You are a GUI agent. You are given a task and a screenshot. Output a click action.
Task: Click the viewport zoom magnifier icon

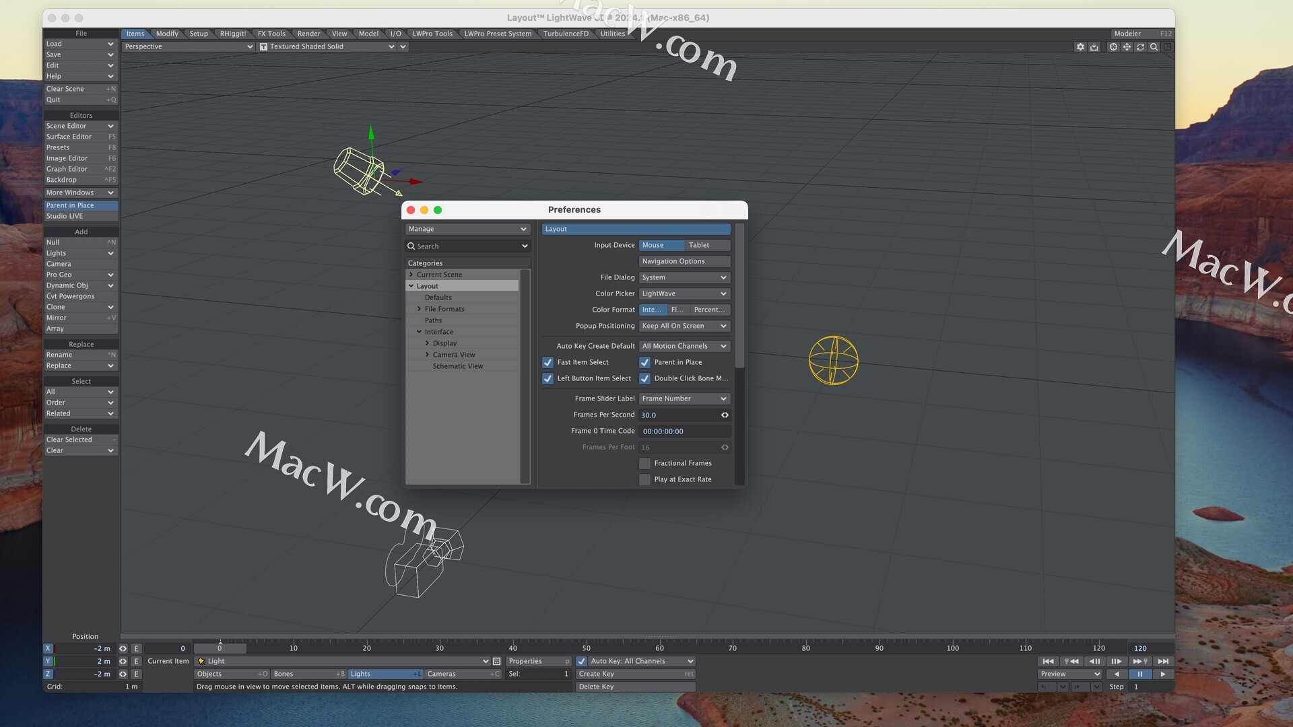[1154, 47]
